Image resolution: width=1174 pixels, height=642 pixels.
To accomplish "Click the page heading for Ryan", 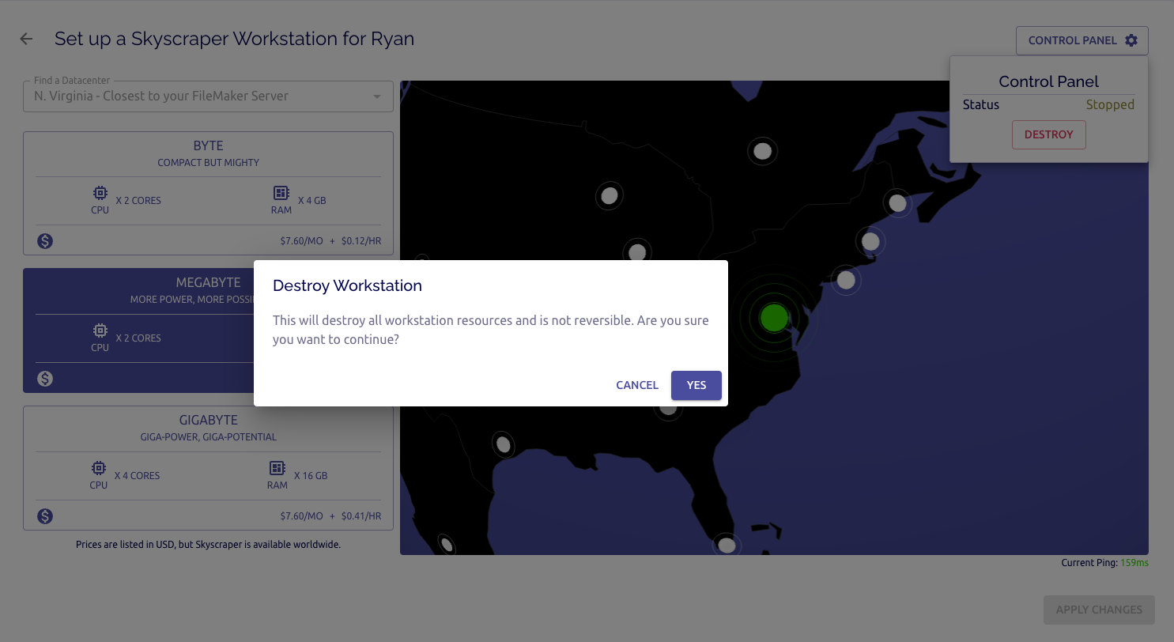I will [234, 39].
